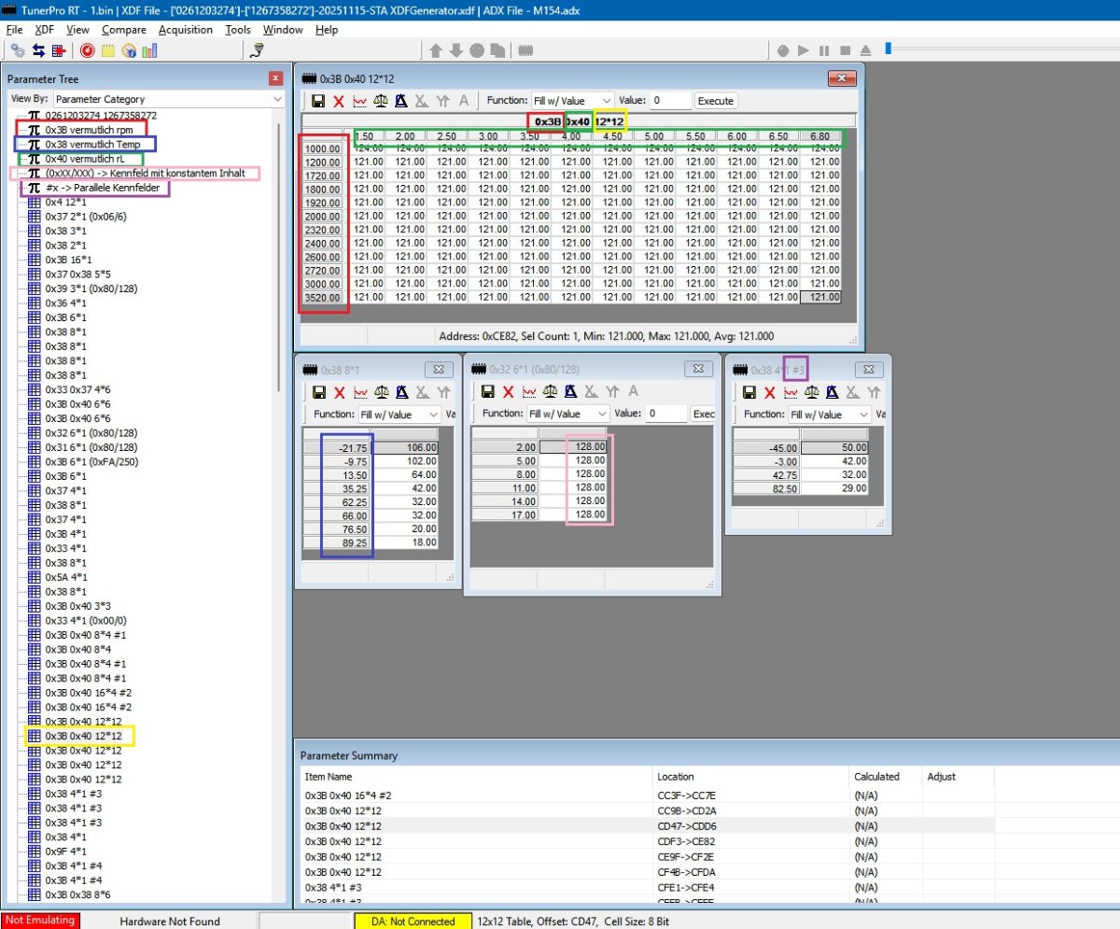
Task: Click the red circular icon in the main toolbar
Action: click(87, 50)
